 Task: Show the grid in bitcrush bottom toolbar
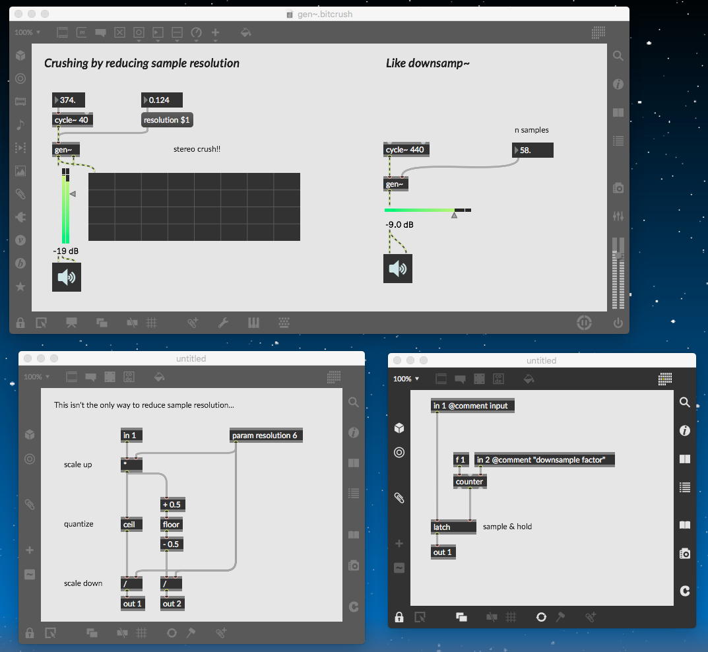(x=152, y=323)
